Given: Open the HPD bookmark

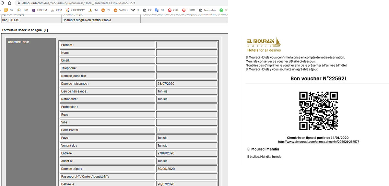Looking at the screenshot, I should point(23,10).
